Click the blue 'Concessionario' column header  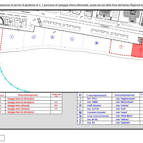pos(96,95)
